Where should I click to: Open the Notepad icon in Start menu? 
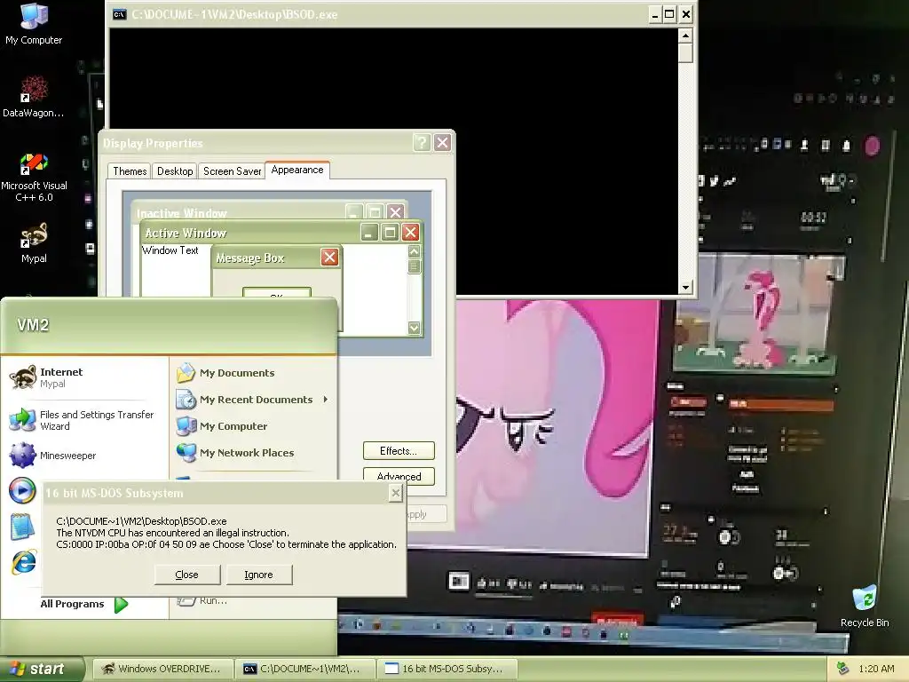[x=22, y=527]
